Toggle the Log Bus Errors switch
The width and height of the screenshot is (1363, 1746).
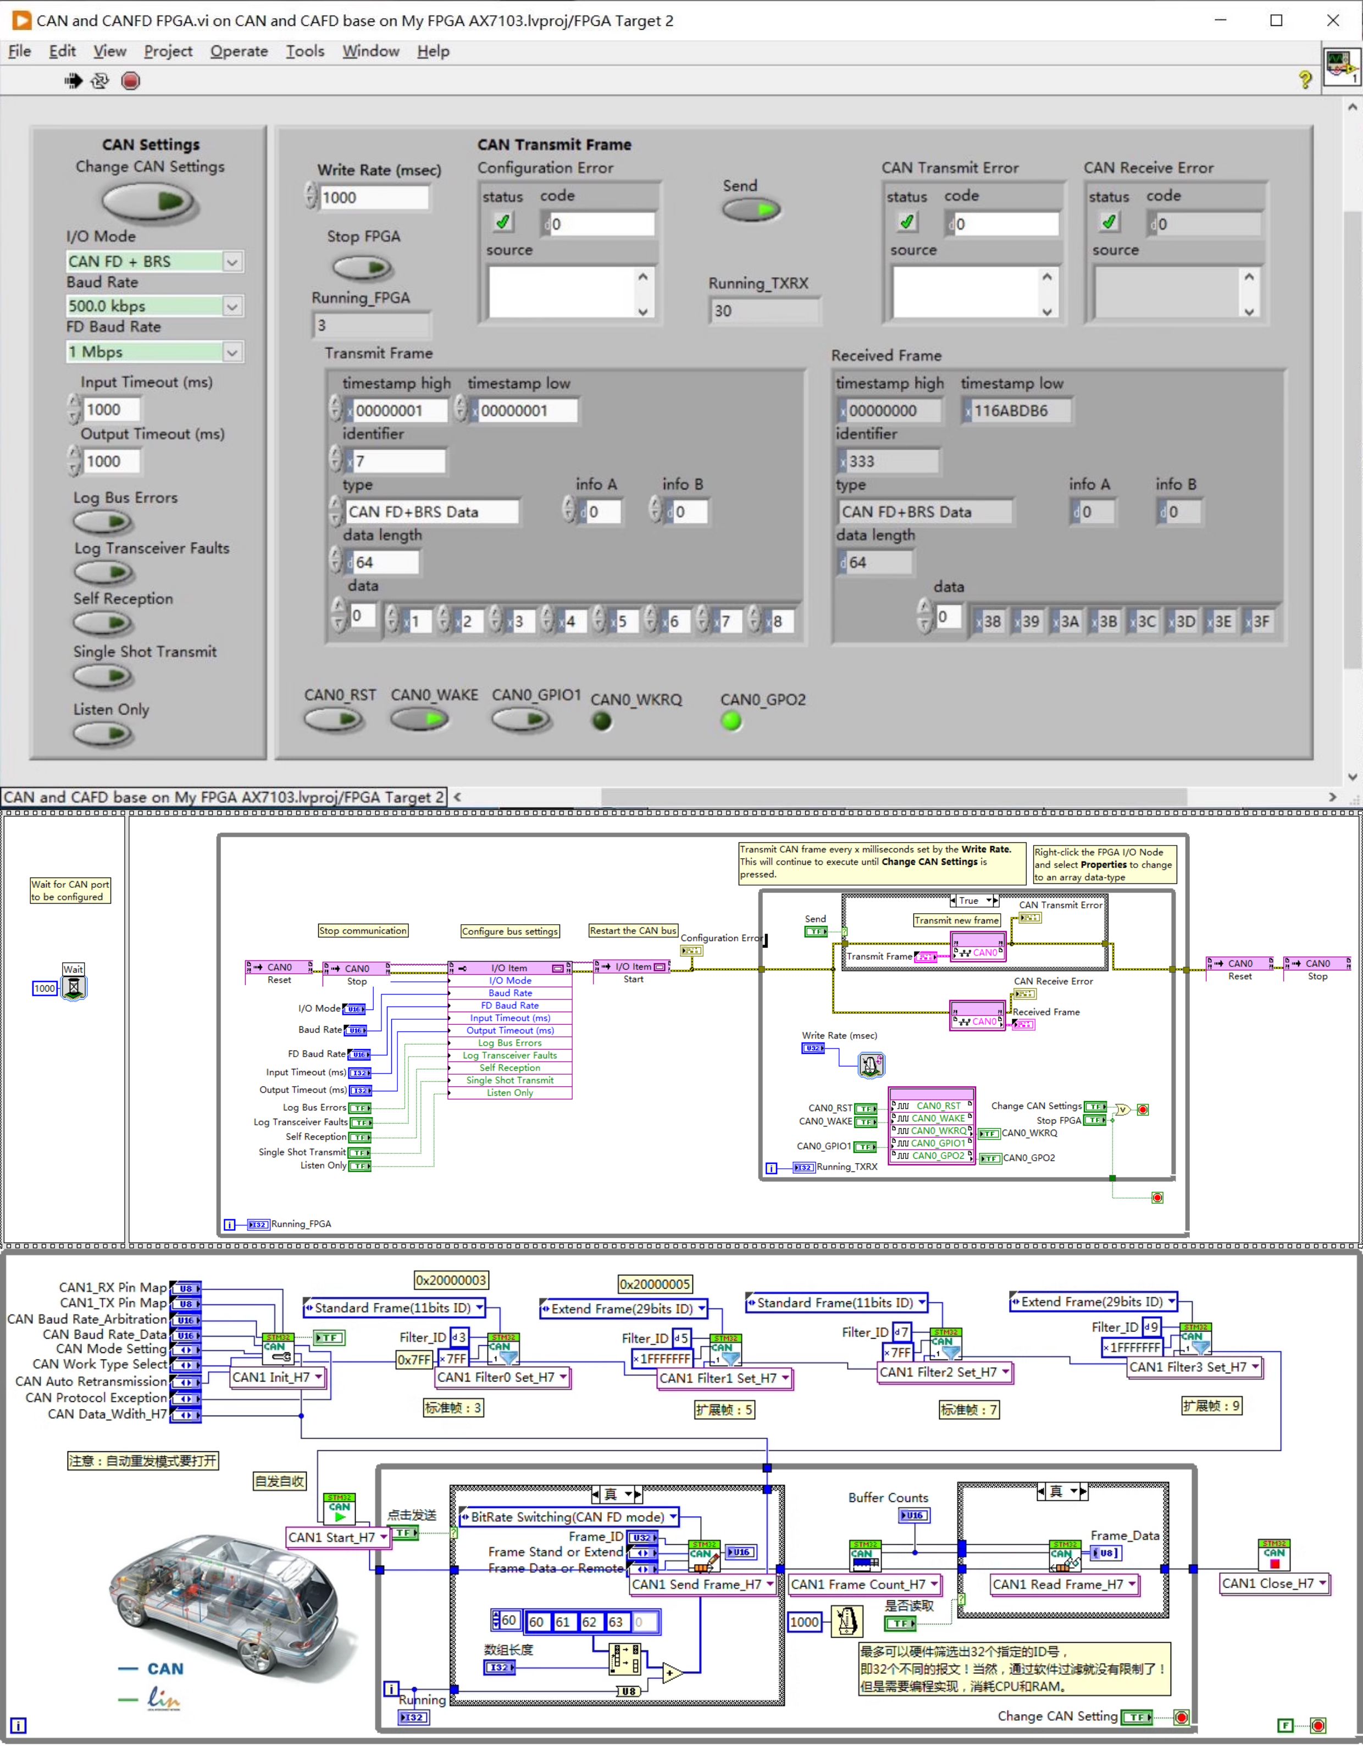(x=103, y=522)
